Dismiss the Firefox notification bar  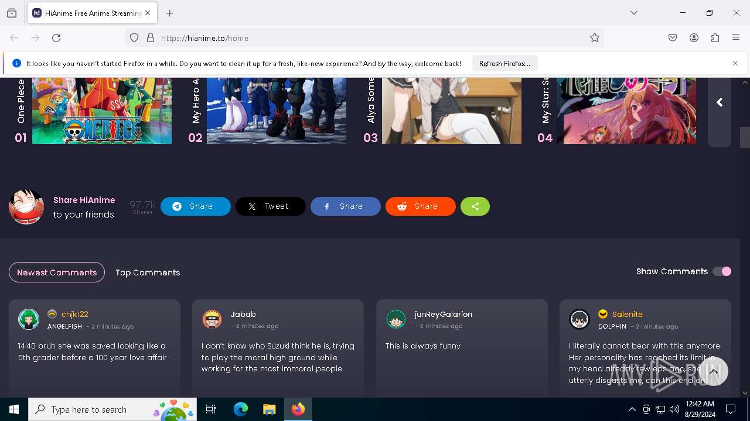[735, 63]
